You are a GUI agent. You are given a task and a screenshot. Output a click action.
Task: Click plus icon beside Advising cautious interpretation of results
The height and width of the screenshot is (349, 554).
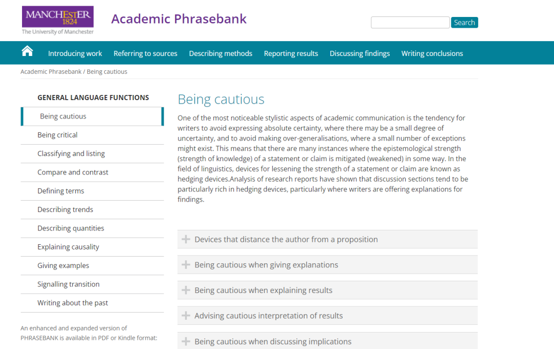[x=186, y=316]
